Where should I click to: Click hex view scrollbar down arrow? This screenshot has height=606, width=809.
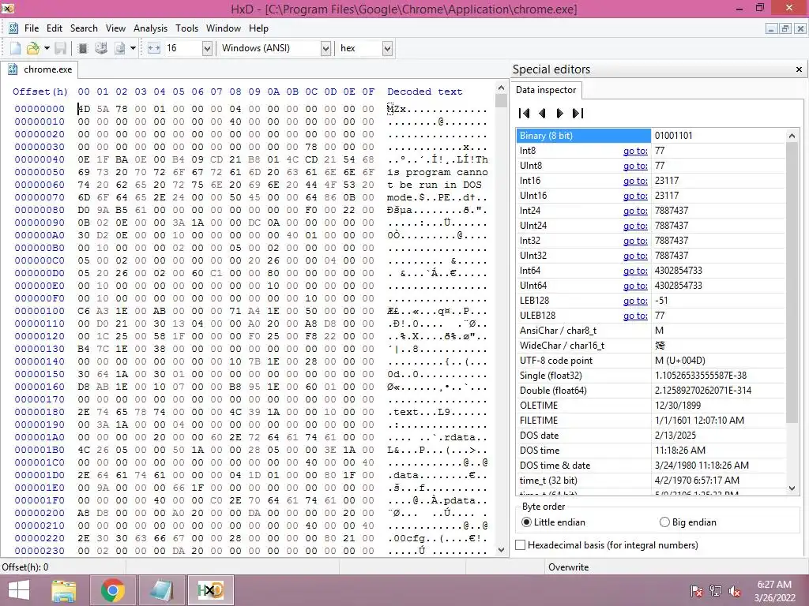point(500,550)
